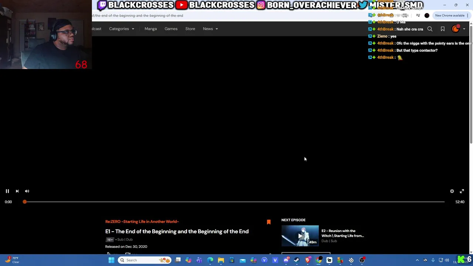473x266 pixels.
Task: Toggle the orange bookmark for this episode
Action: (269, 222)
